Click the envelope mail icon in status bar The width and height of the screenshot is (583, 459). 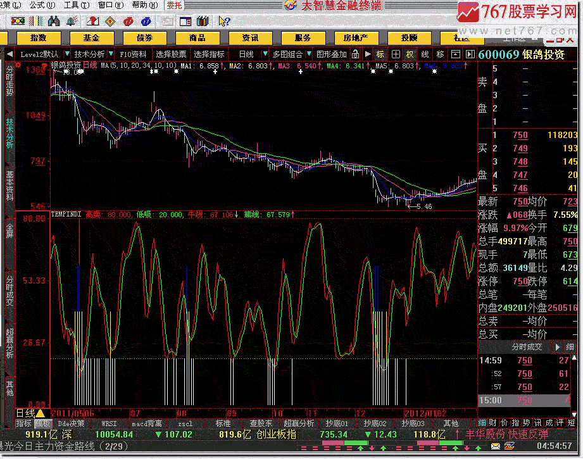[495, 446]
